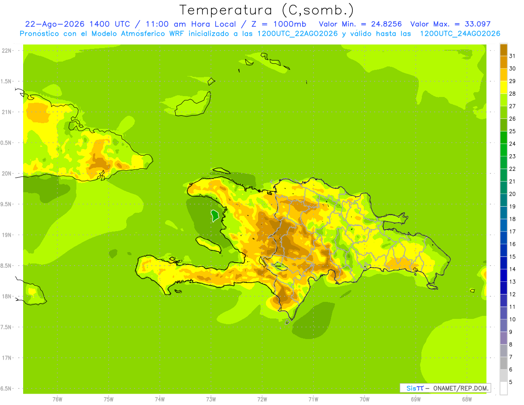Click the latitude label "20N"
Viewport: 524px width, 405px height.
[6, 173]
